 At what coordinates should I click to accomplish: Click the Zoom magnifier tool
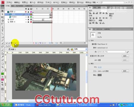pyautogui.click(x=2, y=67)
